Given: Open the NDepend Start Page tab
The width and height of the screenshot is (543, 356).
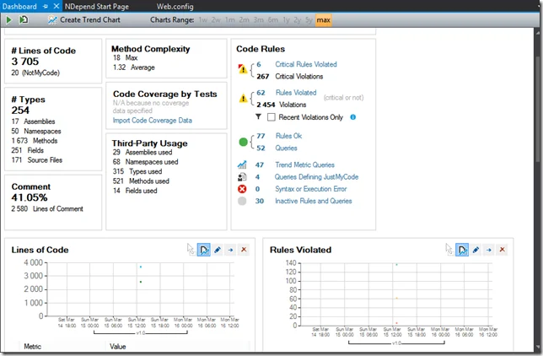Looking at the screenshot, I should tap(97, 7).
